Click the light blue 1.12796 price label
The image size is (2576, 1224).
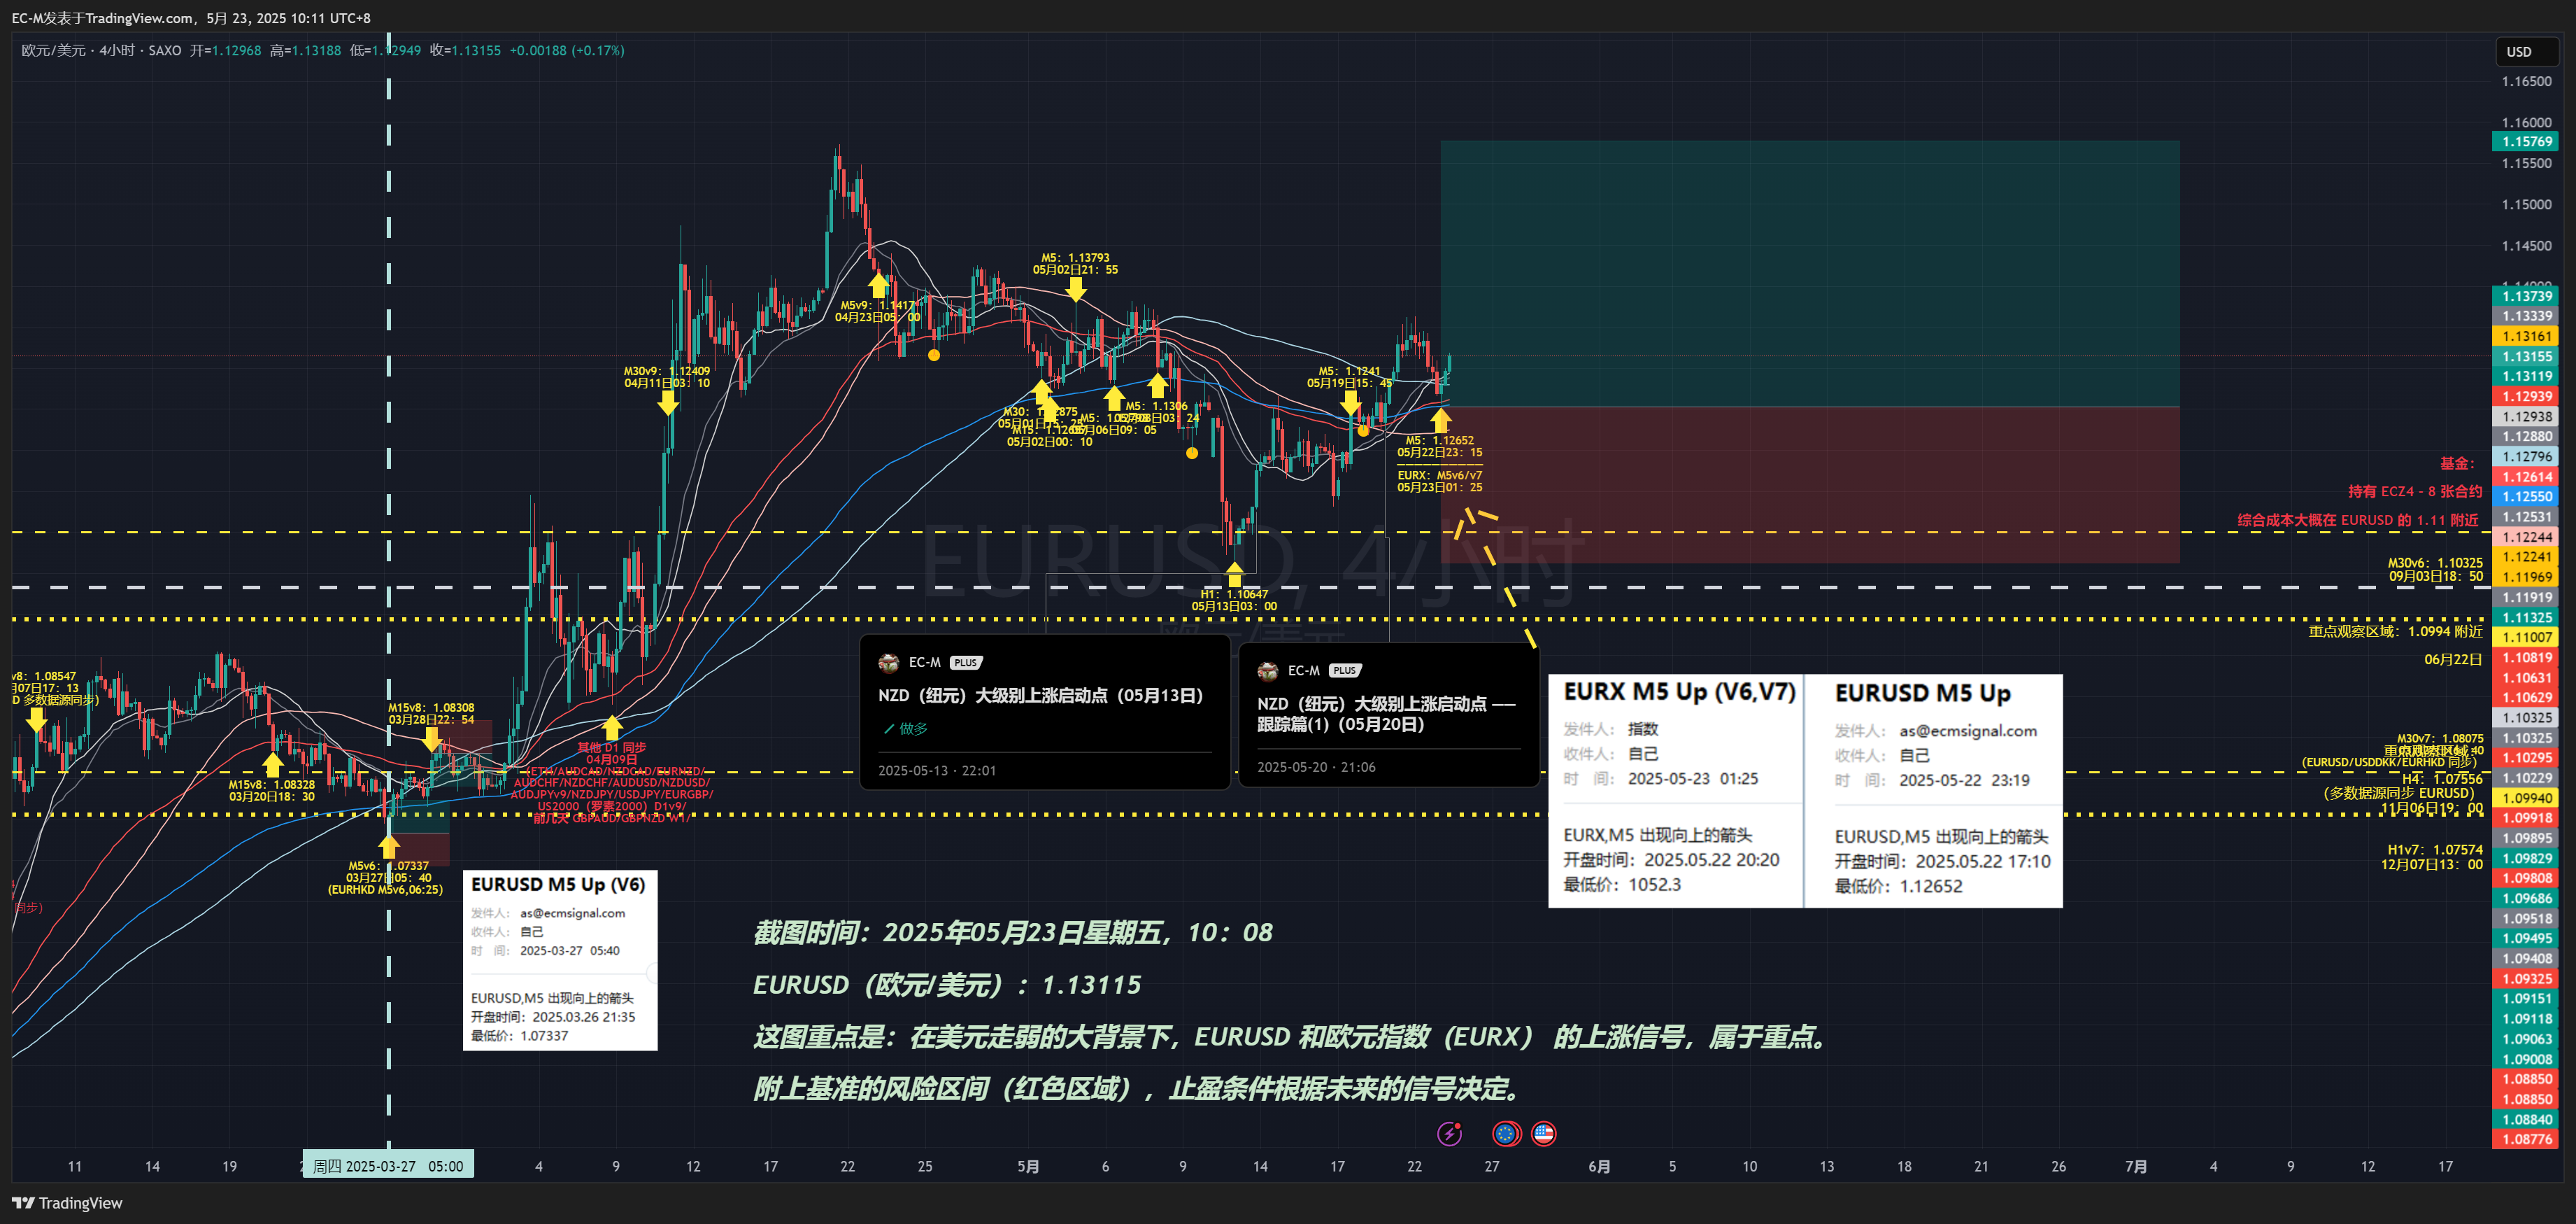2526,456
